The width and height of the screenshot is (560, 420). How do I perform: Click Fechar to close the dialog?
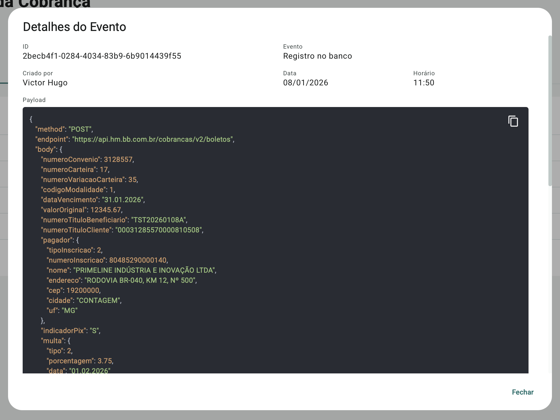point(523,392)
